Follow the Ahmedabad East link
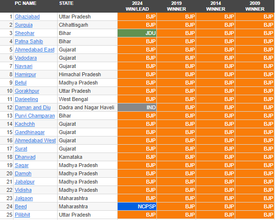Image resolution: width=275 pixels, height=220 pixels. (34, 50)
